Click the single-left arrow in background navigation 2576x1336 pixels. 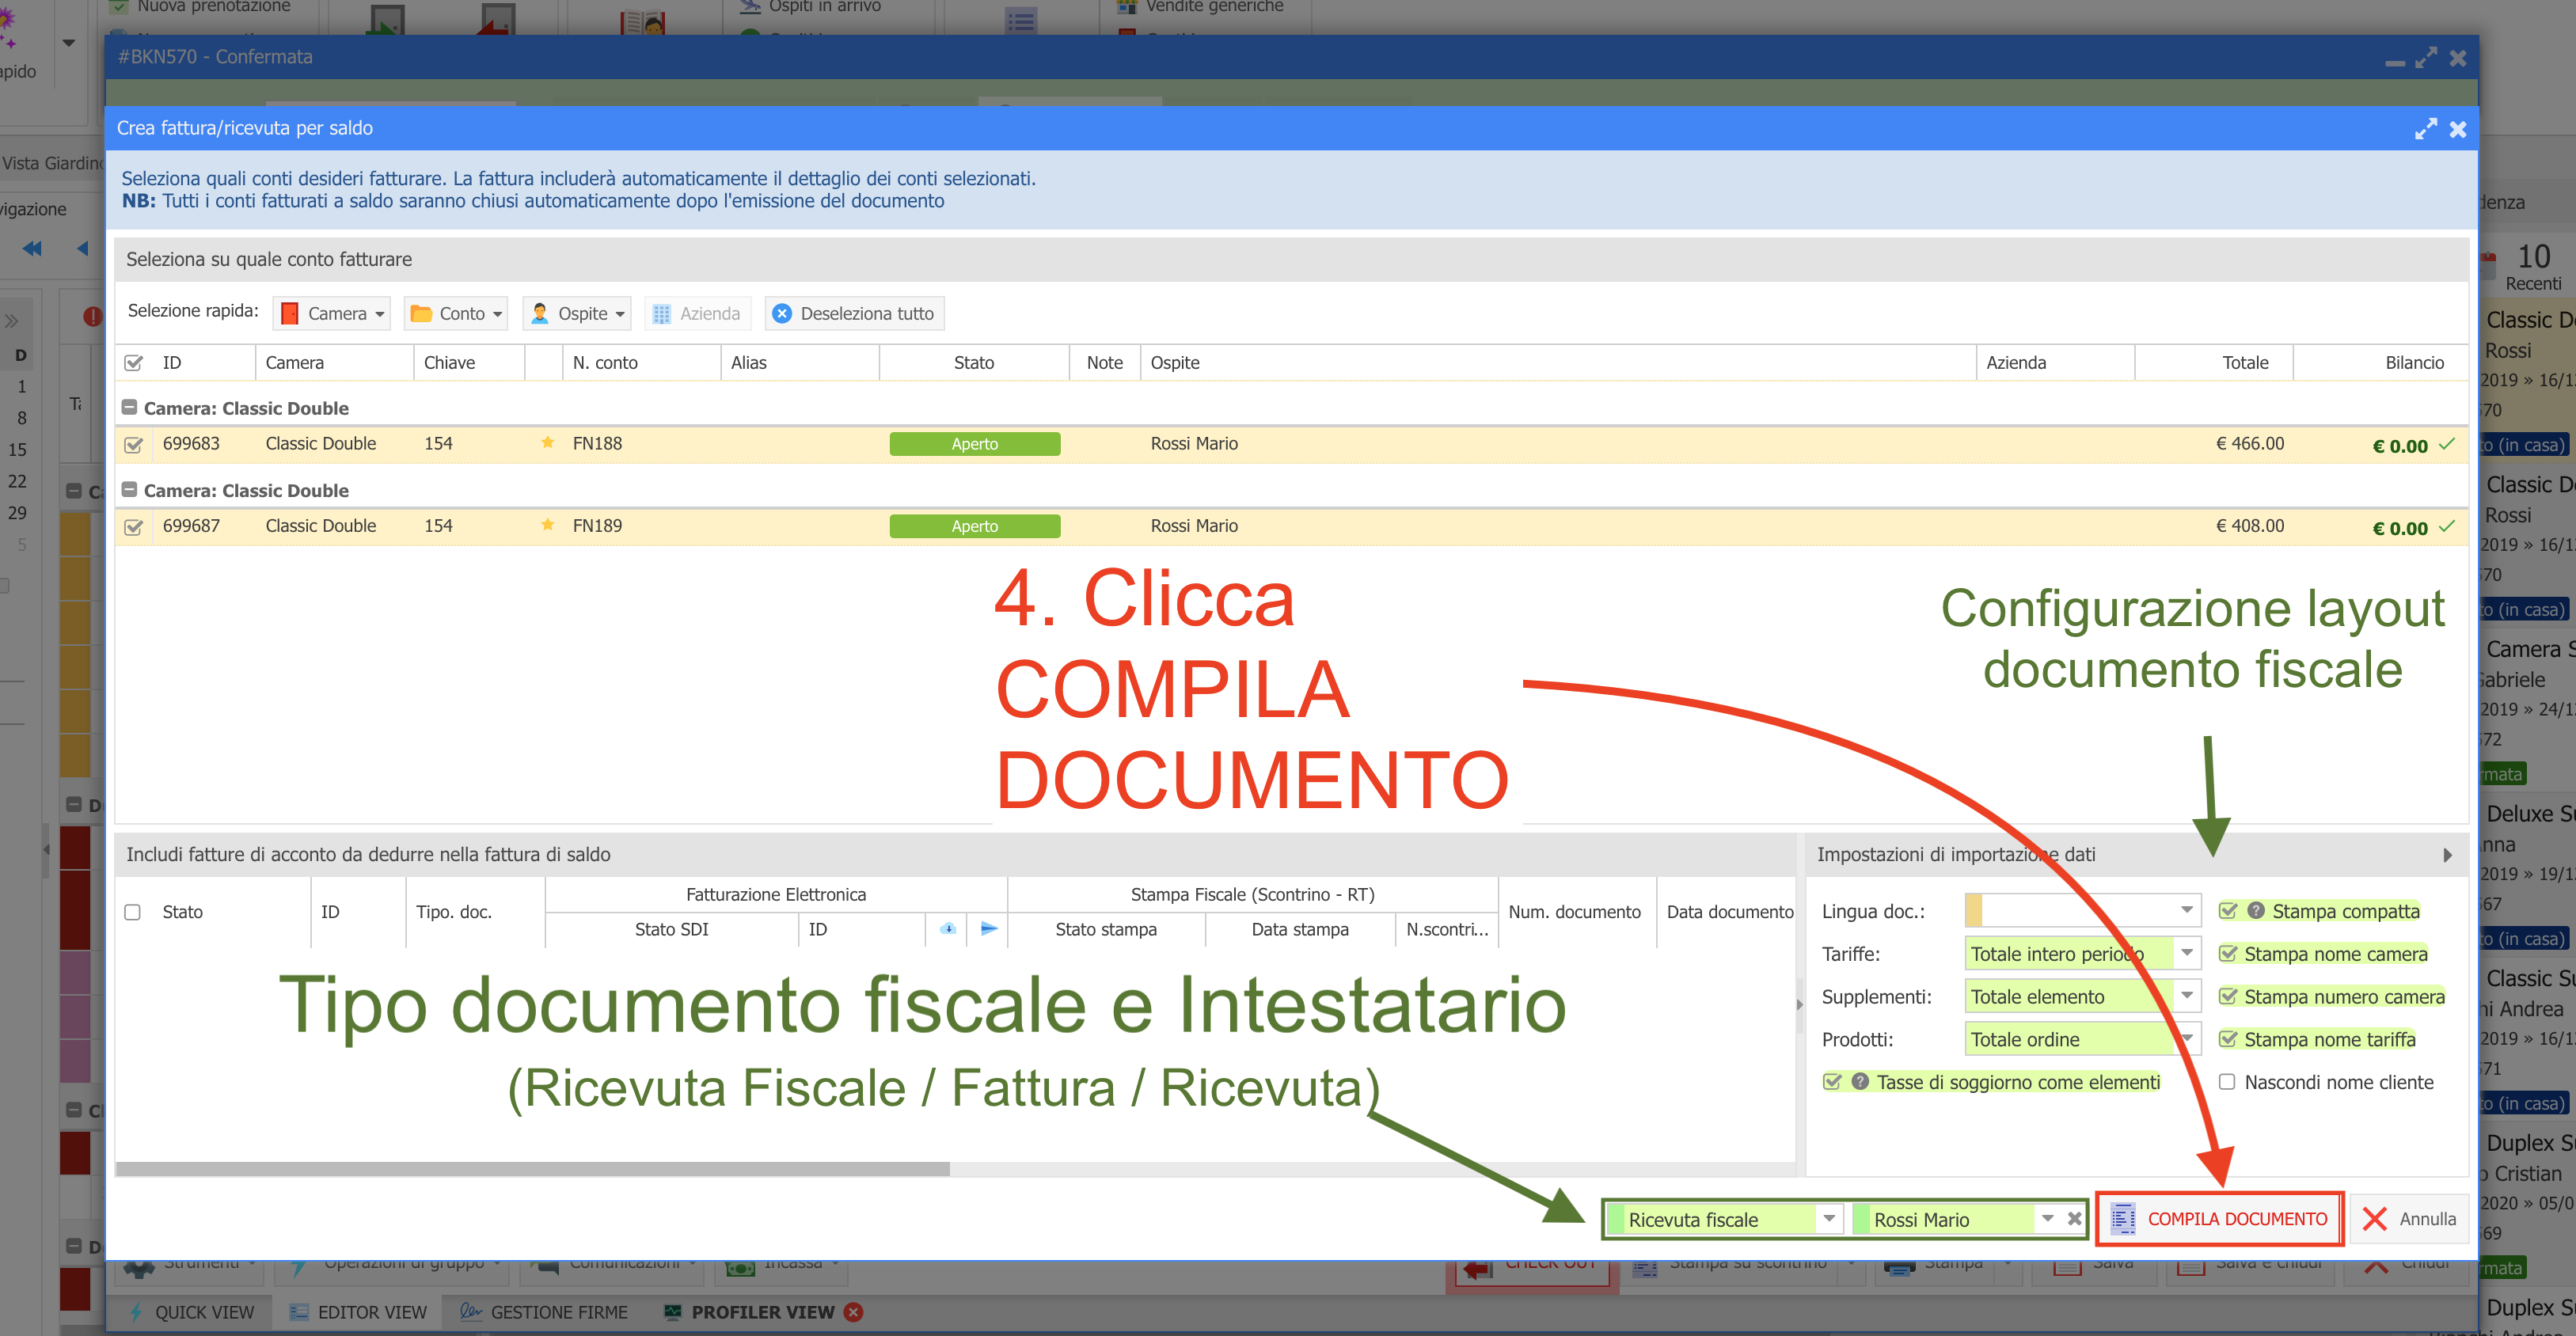coord(82,248)
